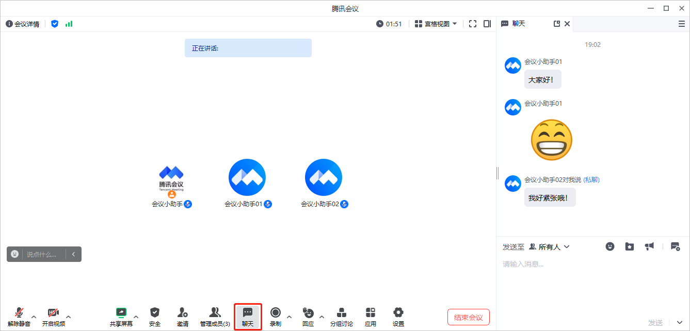Expand recording options arrow
The width and height of the screenshot is (690, 331).
[x=289, y=317]
